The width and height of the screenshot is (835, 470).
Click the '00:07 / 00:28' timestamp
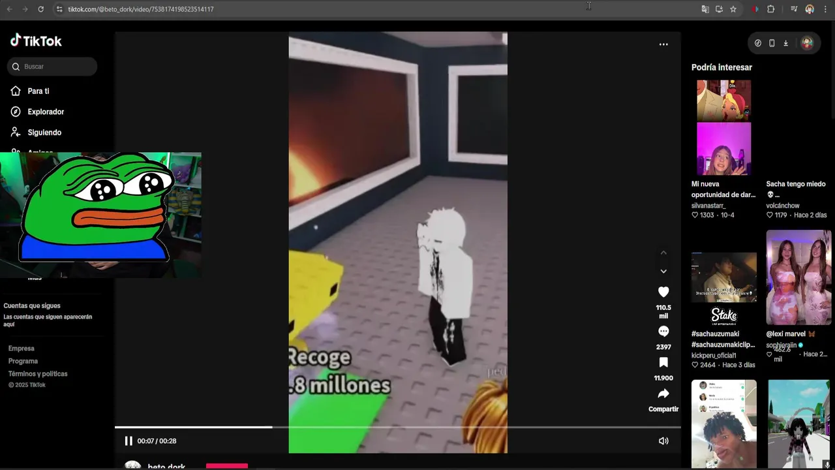point(157,441)
